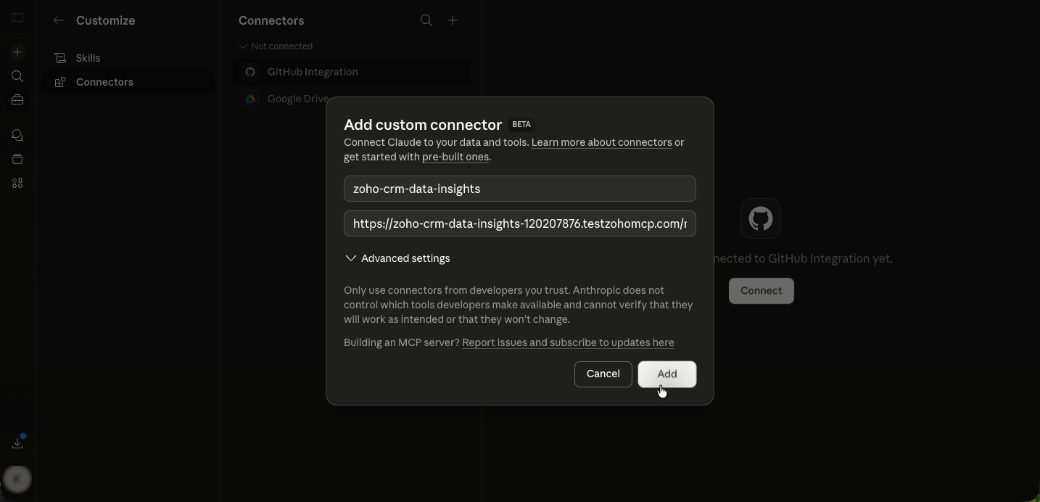Screen dimensions: 1040x502
Task: Open the artifacts grid icon in left rail
Action: (x=17, y=183)
